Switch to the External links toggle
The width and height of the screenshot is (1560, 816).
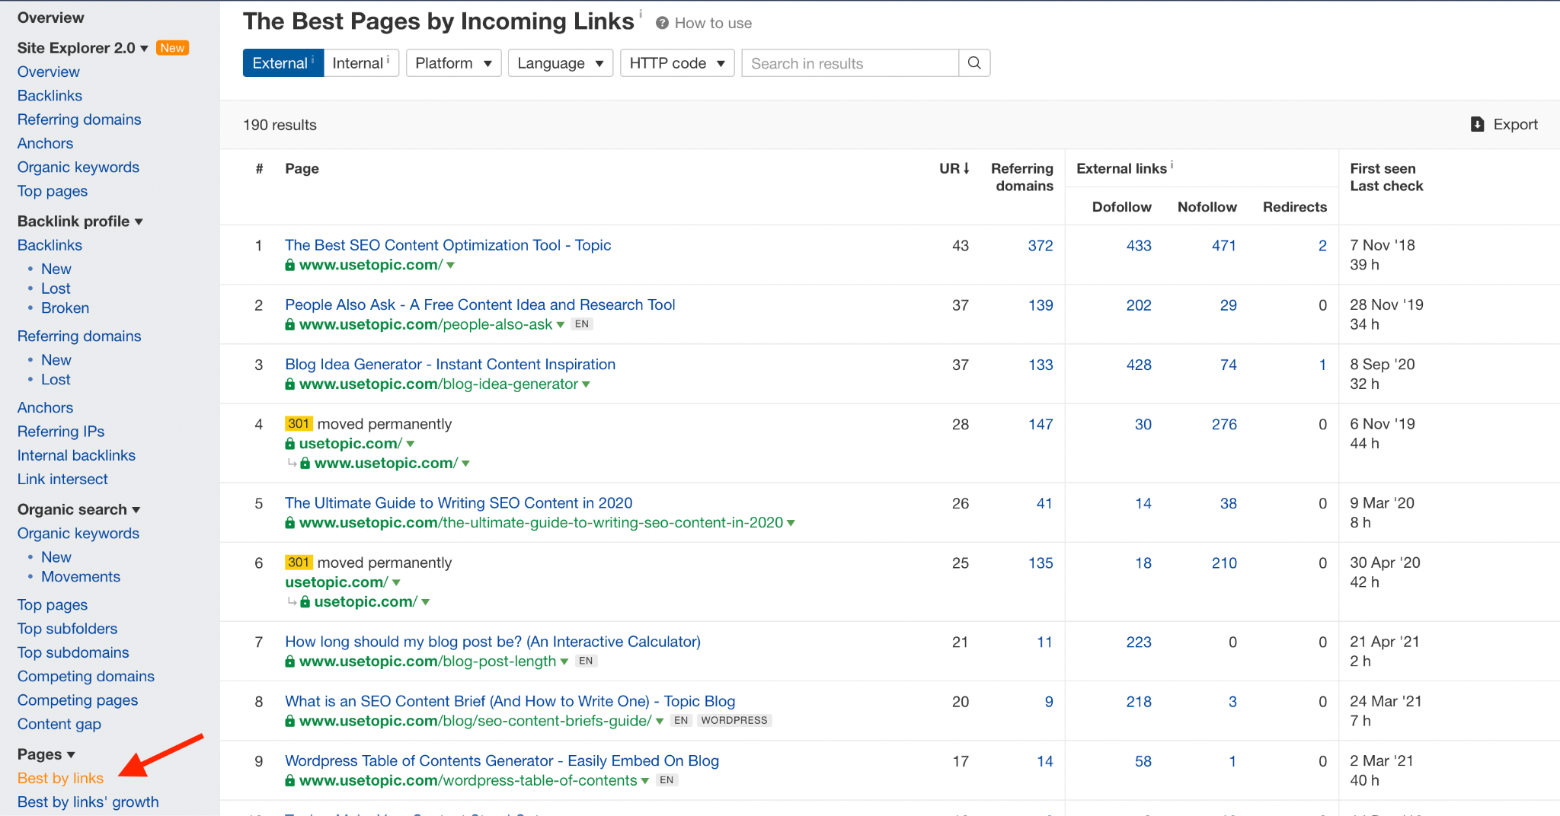tap(283, 63)
